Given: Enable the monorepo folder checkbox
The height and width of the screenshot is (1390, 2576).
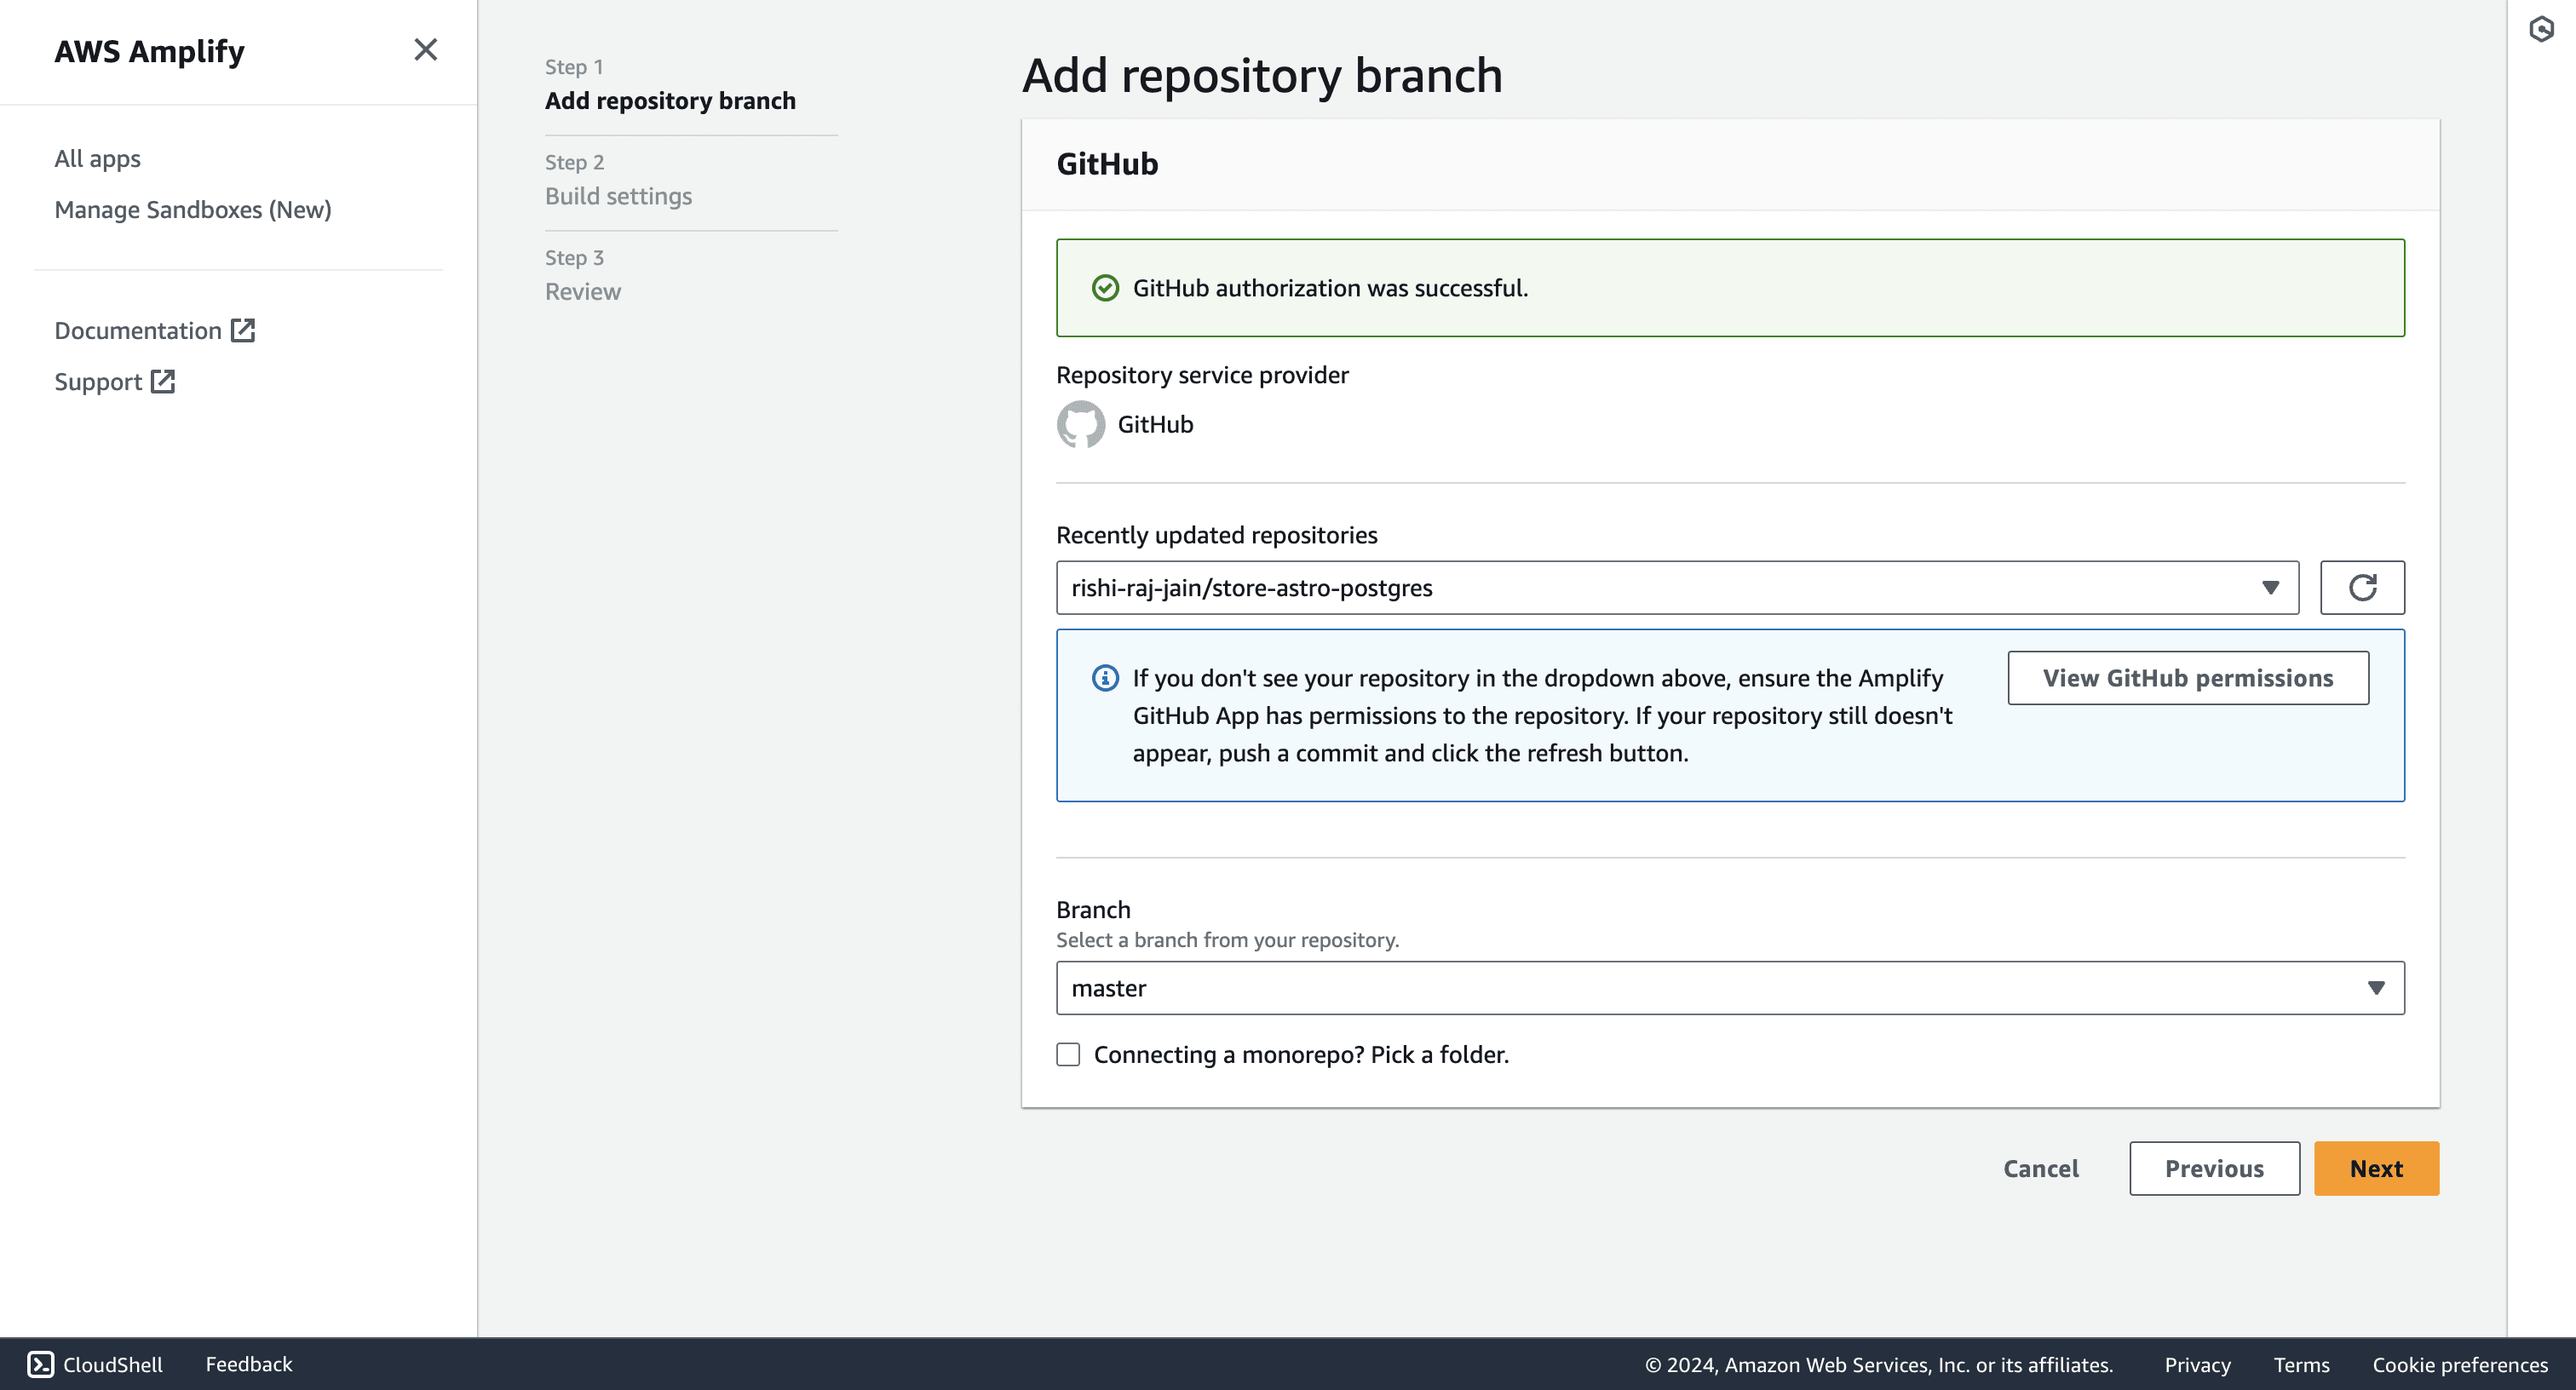Looking at the screenshot, I should point(1068,1054).
